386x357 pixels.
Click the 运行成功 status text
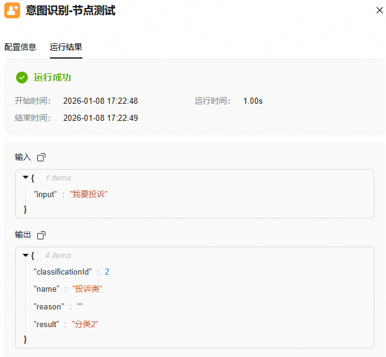(x=52, y=78)
